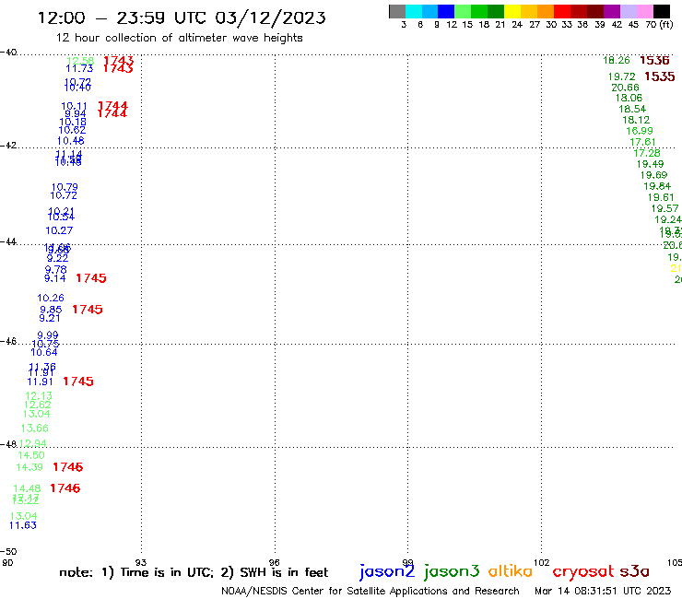This screenshot has width=682, height=599.
Task: Pick the orange legend swatch
Action: (x=546, y=11)
